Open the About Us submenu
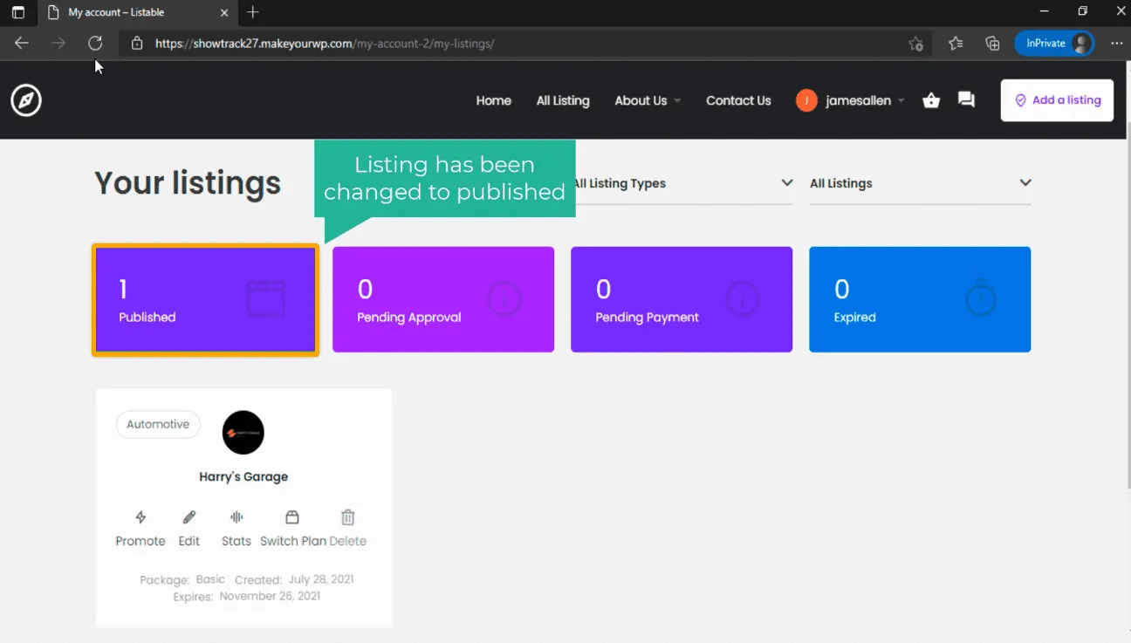1131x643 pixels. (647, 100)
